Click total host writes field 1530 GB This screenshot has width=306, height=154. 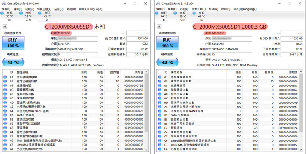click(292, 38)
